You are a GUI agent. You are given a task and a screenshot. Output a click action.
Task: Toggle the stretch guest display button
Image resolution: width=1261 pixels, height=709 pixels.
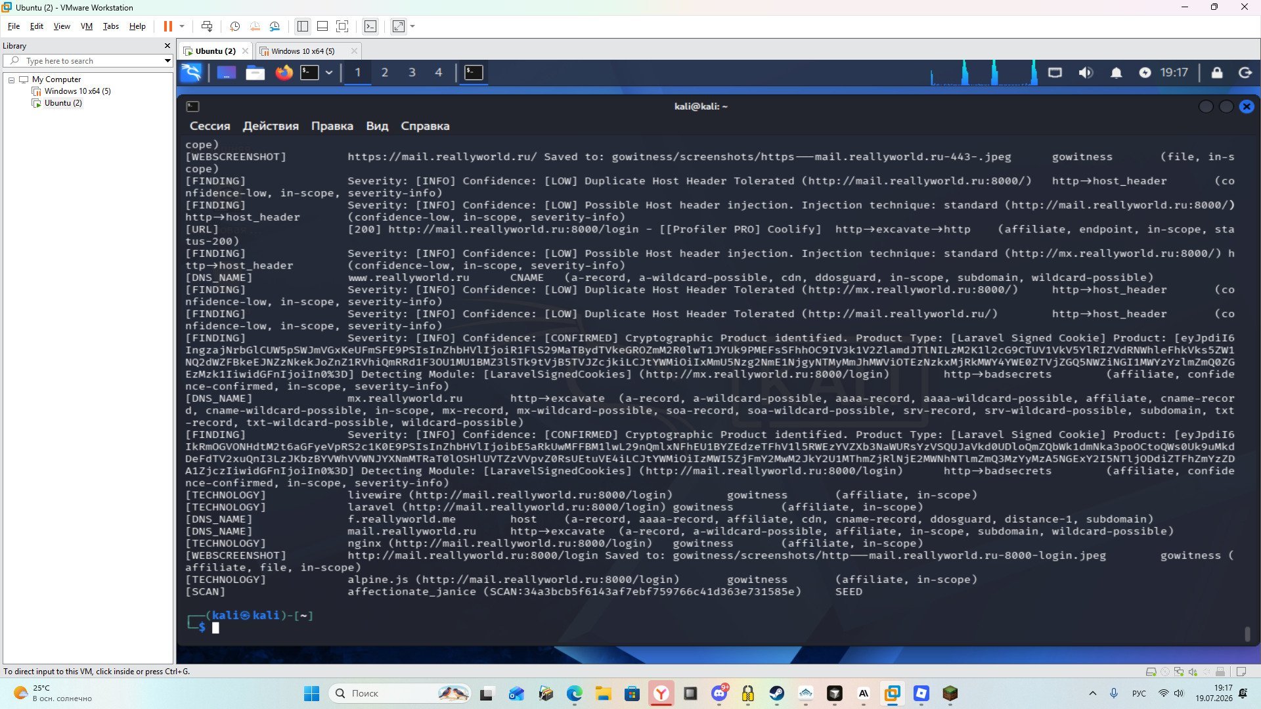399,26
